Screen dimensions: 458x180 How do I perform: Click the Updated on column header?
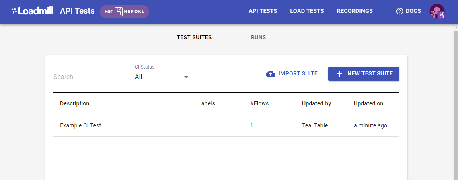click(368, 103)
